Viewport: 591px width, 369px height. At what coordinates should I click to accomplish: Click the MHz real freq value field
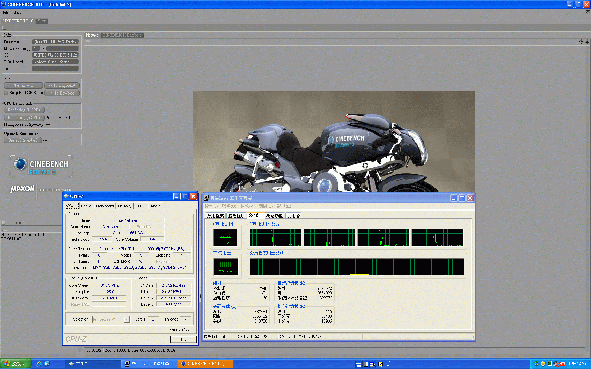63,48
